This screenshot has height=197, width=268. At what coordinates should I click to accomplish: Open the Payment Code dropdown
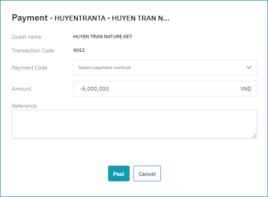165,68
